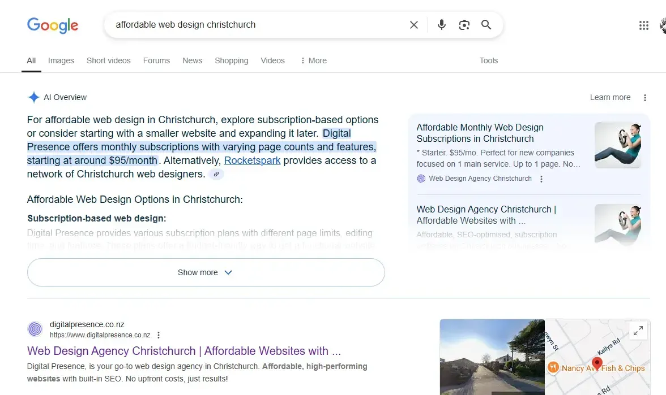Open AI Overview three-dot options menu

click(x=644, y=98)
